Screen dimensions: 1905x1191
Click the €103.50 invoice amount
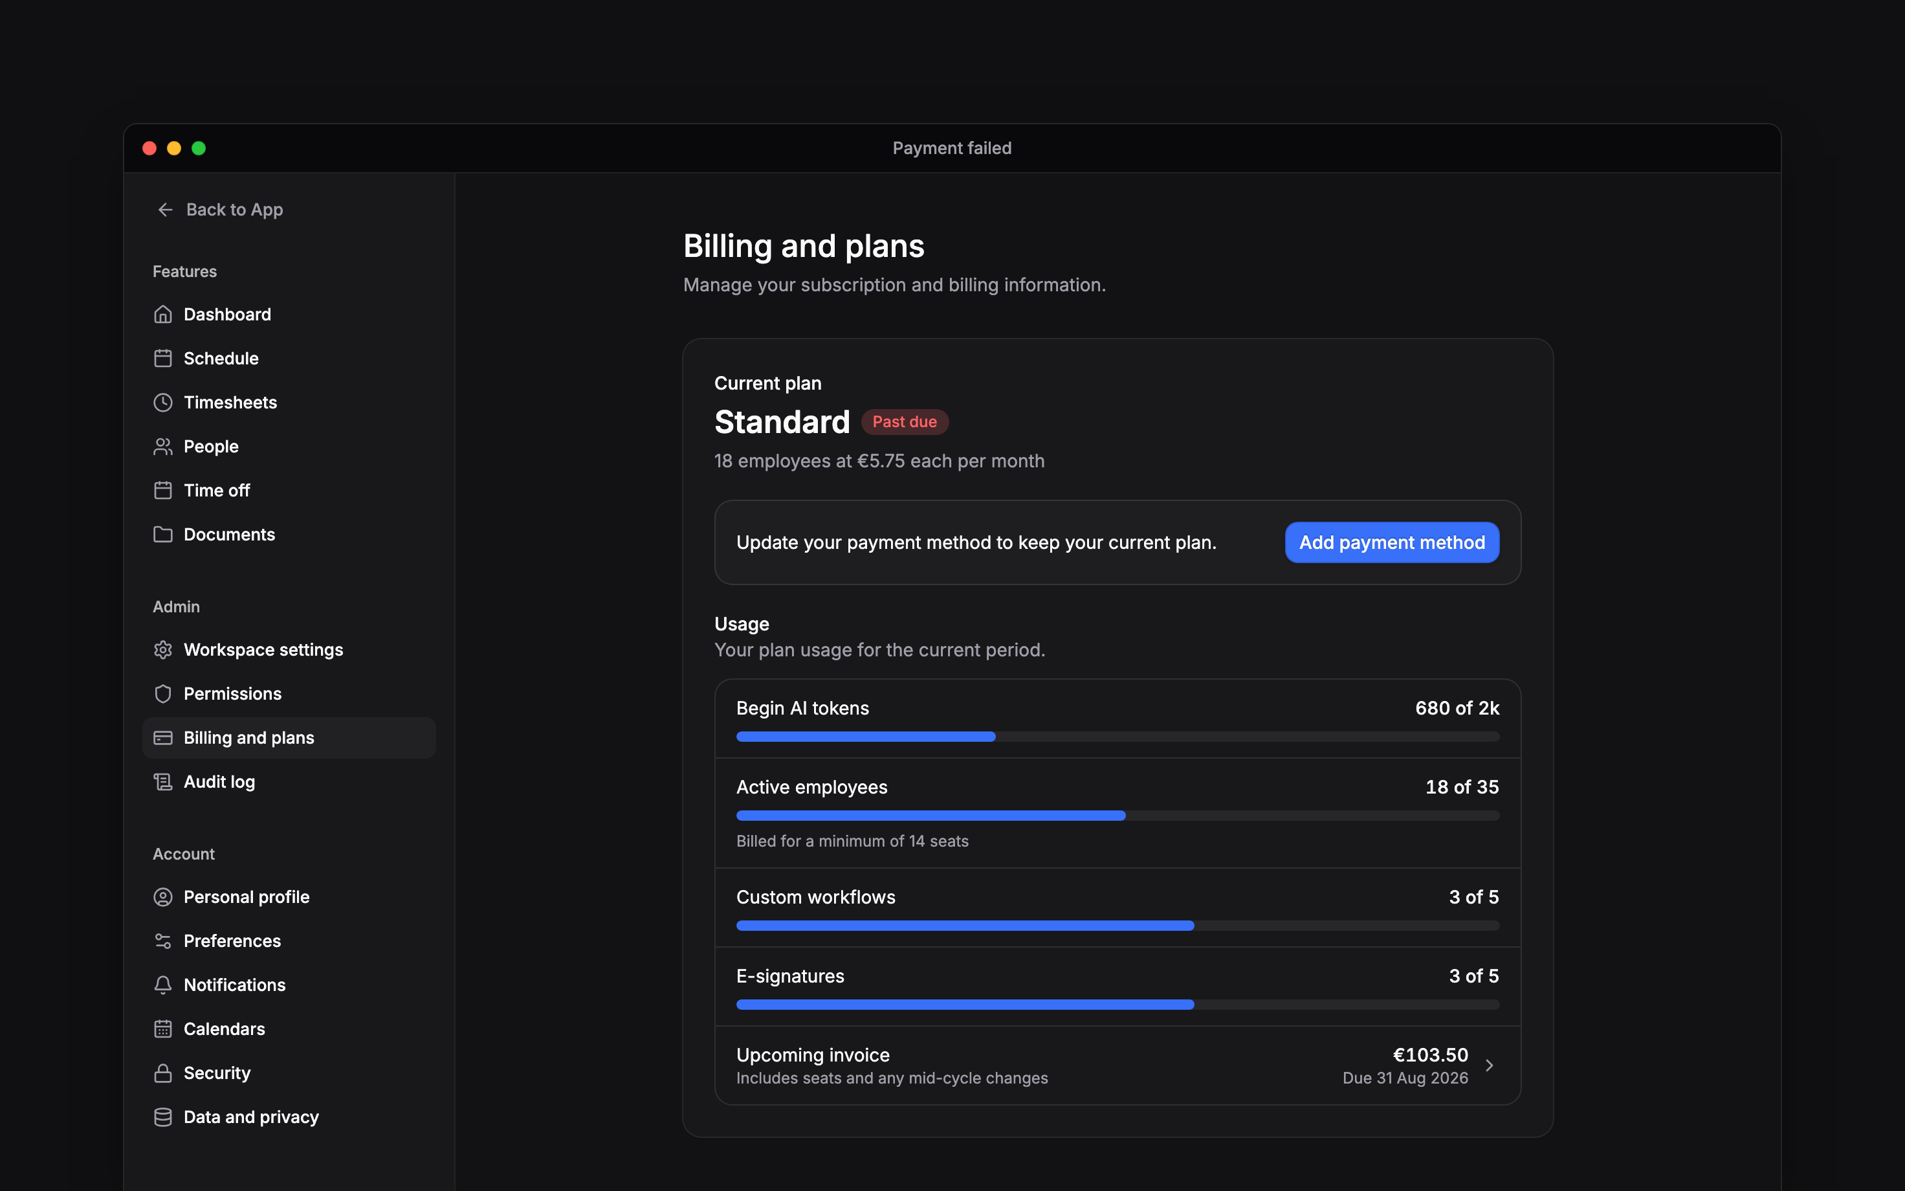tap(1430, 1054)
